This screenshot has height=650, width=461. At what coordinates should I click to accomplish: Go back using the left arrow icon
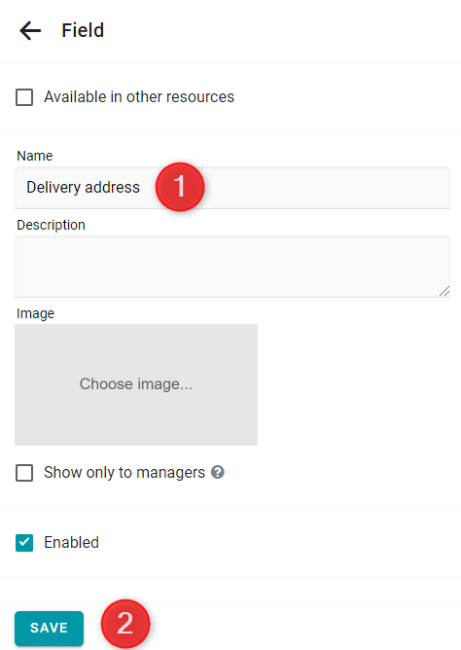coord(30,31)
